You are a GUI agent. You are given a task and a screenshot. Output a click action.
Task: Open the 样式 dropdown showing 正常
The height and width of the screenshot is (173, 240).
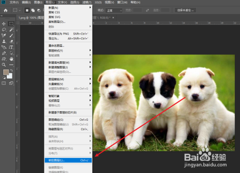(114, 11)
